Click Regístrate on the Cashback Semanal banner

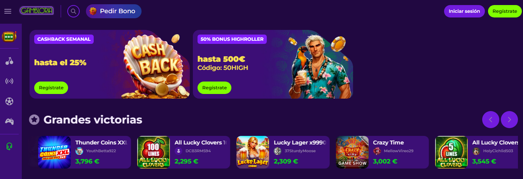coord(51,88)
